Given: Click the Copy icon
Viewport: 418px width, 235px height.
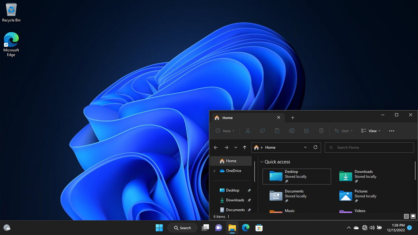Looking at the screenshot, I should [263, 131].
